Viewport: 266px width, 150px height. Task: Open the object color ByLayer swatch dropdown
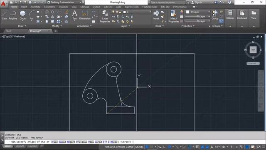pyautogui.click(x=197, y=12)
